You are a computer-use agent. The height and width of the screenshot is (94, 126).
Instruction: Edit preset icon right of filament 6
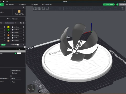point(23,32)
